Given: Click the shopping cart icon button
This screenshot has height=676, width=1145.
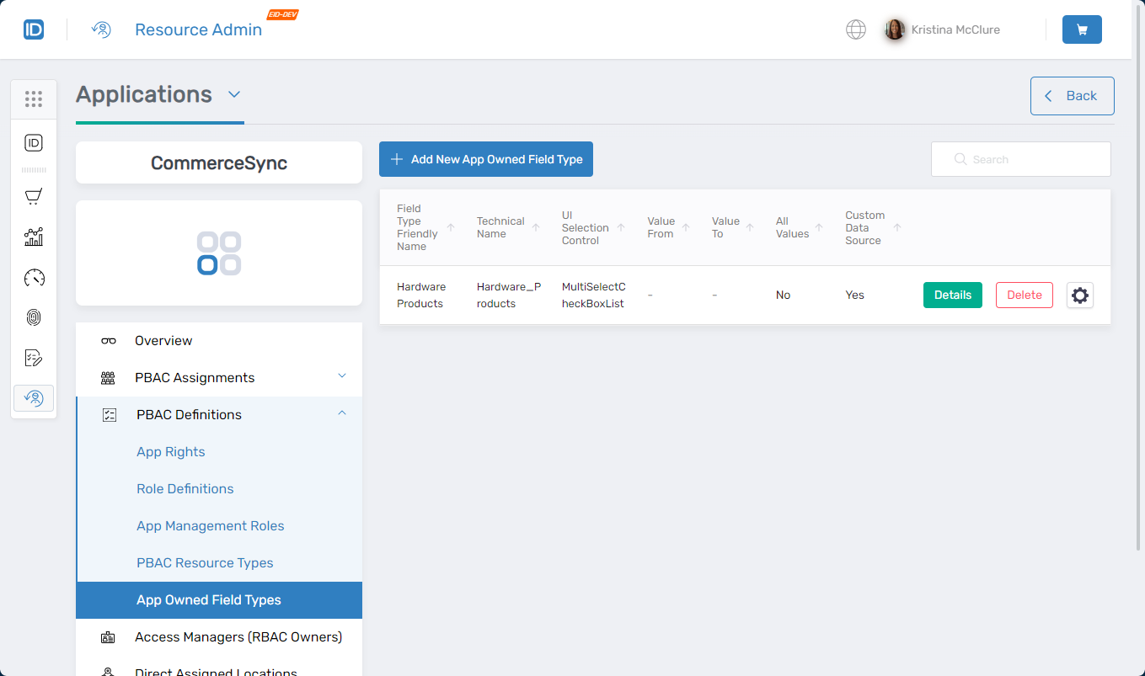Looking at the screenshot, I should (x=1082, y=29).
